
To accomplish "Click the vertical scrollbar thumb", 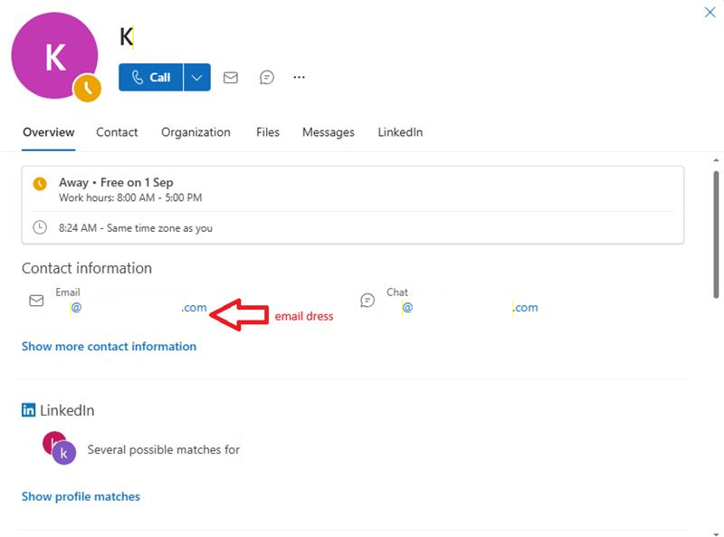I will pyautogui.click(x=716, y=235).
